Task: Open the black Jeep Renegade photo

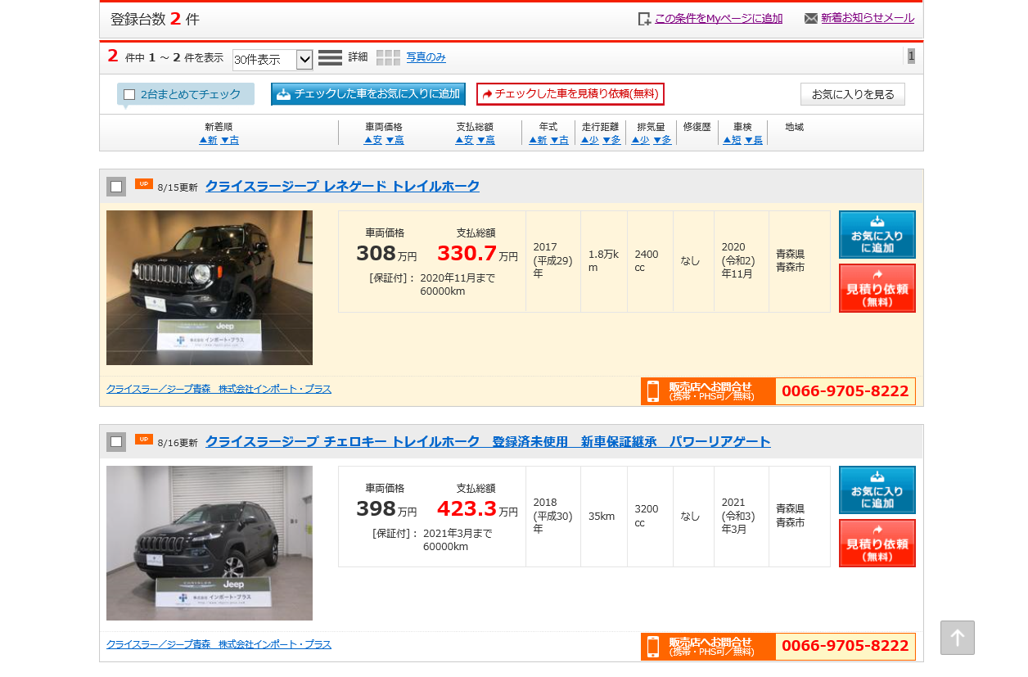Action: point(210,287)
